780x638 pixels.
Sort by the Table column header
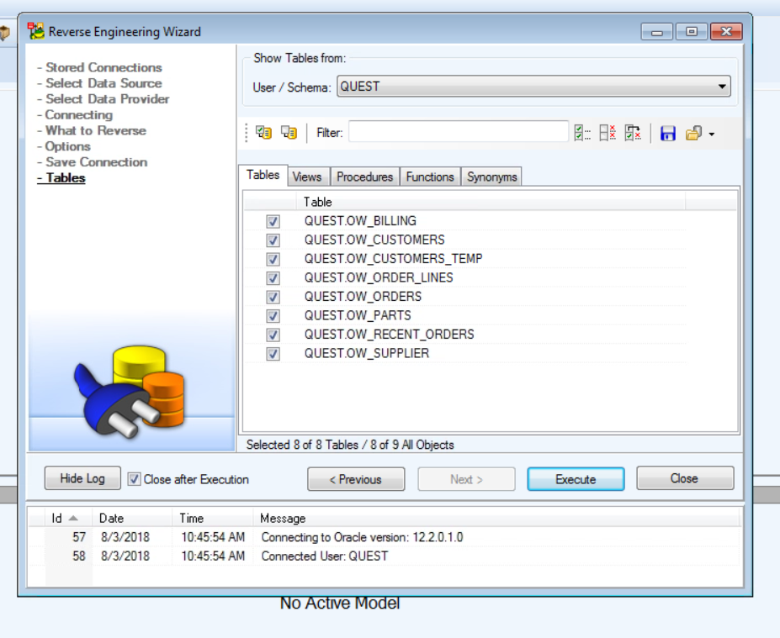[x=490, y=202]
